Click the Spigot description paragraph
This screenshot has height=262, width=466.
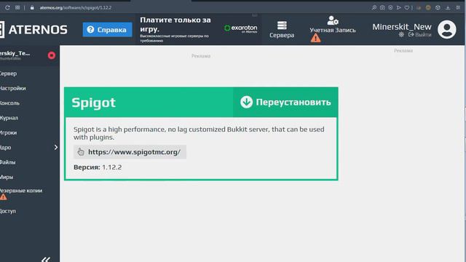coord(199,133)
